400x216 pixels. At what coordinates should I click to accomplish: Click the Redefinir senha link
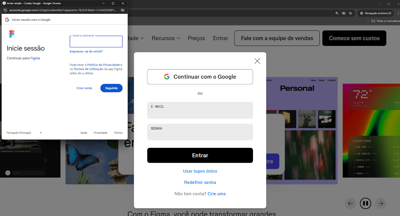200,183
